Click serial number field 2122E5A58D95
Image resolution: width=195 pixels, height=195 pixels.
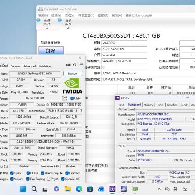(124, 49)
